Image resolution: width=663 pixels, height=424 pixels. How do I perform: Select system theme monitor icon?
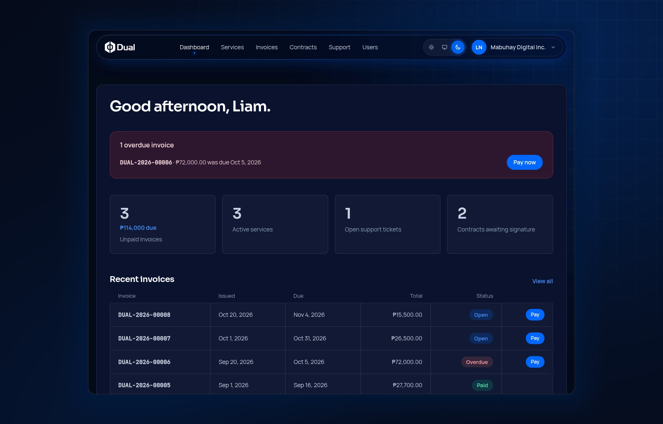coord(445,47)
